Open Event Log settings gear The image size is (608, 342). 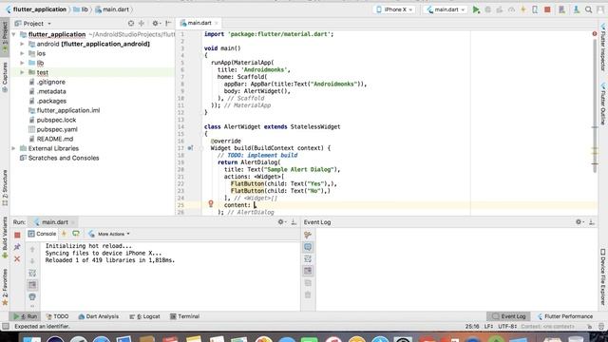coord(579,222)
